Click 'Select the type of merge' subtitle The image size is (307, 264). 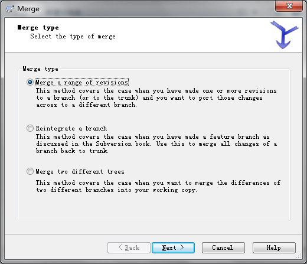[73, 37]
